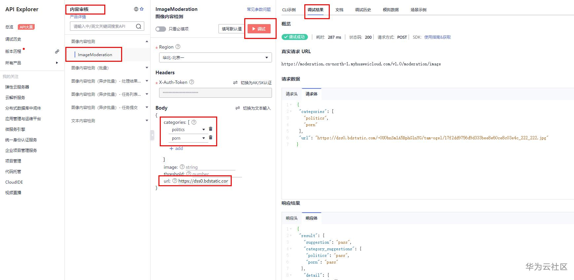
Task: Open the 响应头 response tab
Action: (x=291, y=218)
